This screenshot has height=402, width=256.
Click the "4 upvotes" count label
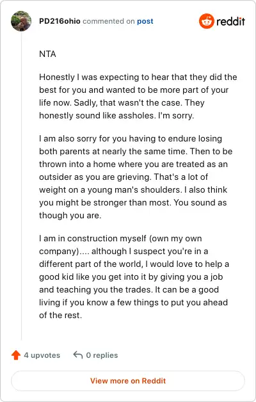coord(42,355)
